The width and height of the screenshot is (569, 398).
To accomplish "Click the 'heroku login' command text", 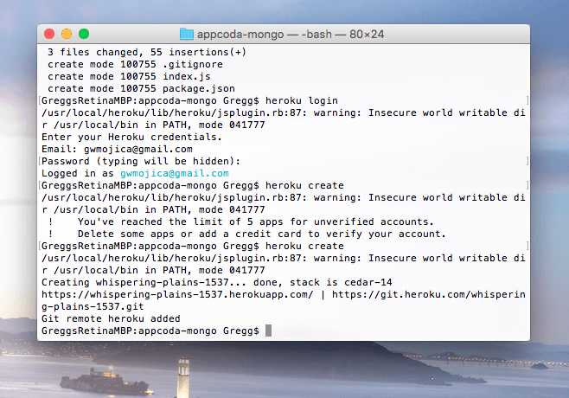I will [x=302, y=100].
